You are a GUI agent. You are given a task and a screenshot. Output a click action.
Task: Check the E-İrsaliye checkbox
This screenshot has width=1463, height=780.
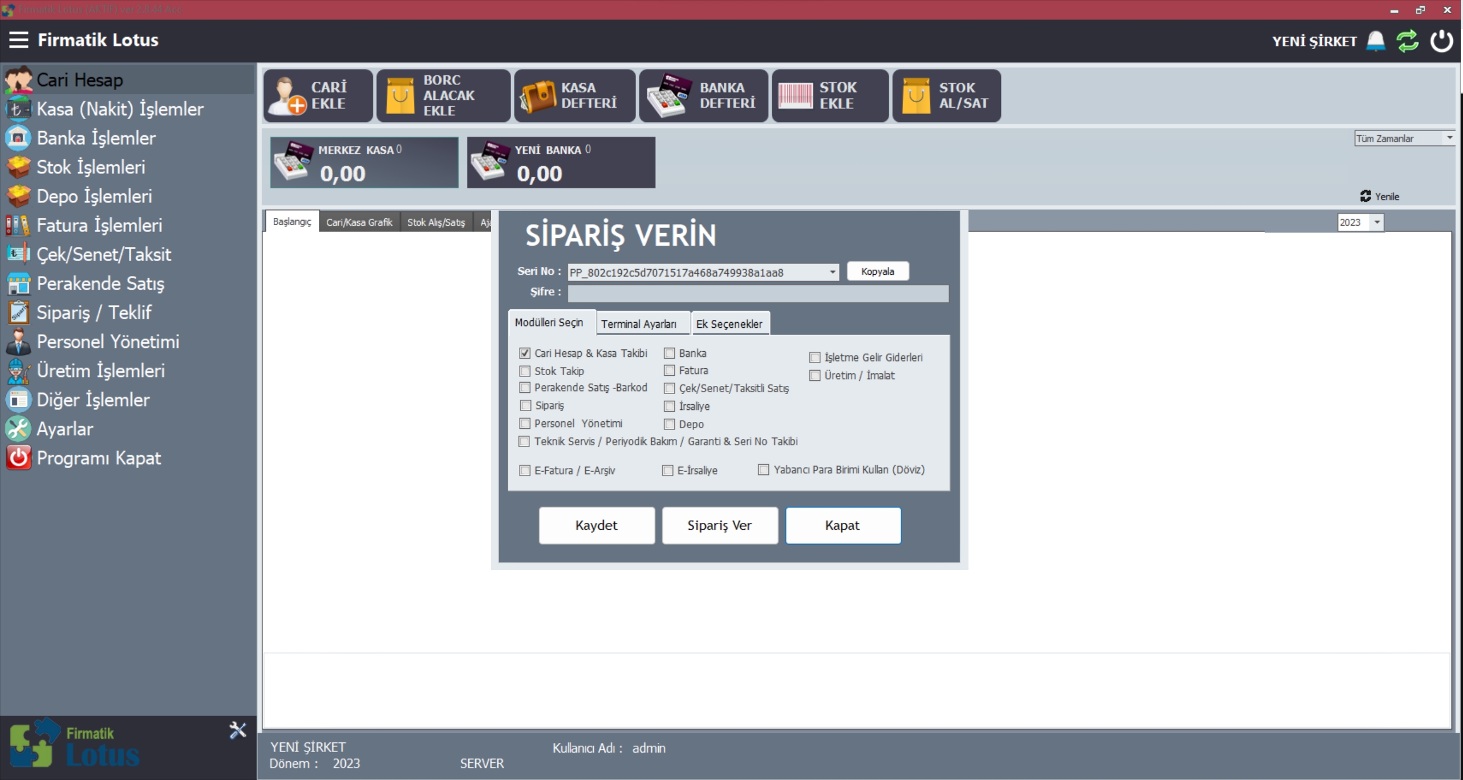pos(668,470)
